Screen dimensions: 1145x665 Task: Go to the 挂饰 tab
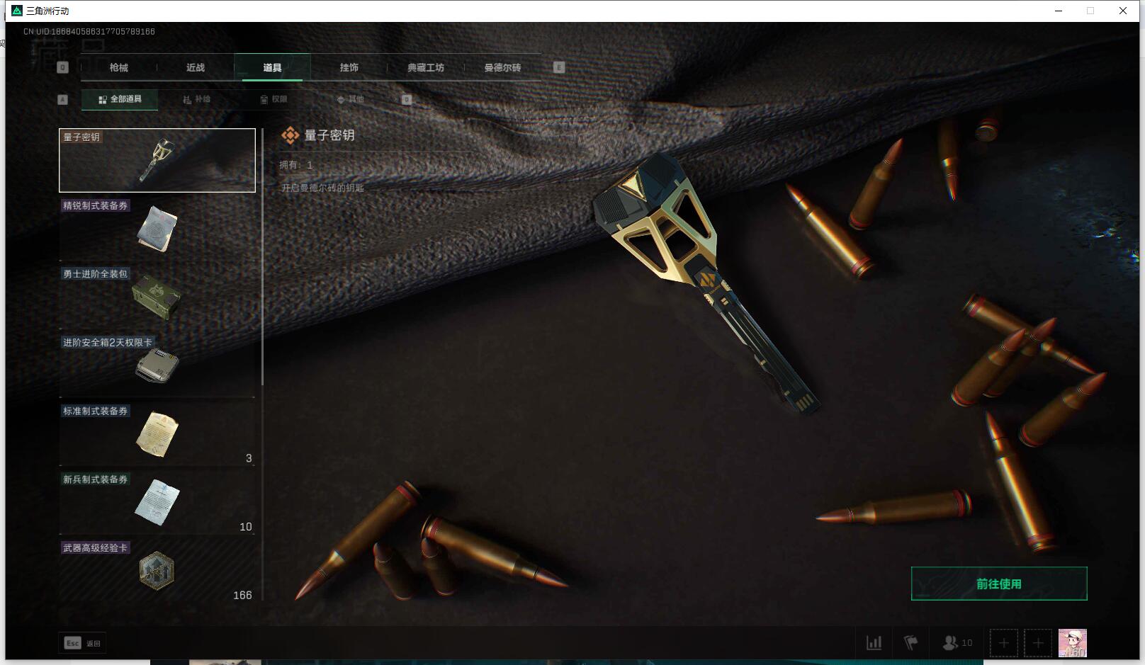[x=349, y=67]
